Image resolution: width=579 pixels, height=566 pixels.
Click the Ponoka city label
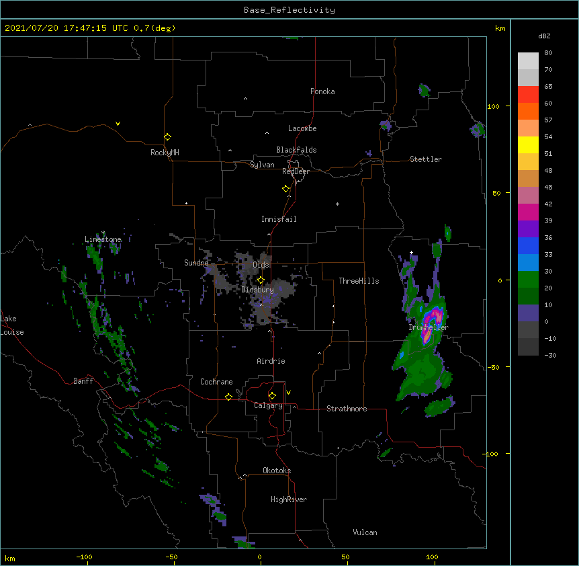pyautogui.click(x=322, y=91)
